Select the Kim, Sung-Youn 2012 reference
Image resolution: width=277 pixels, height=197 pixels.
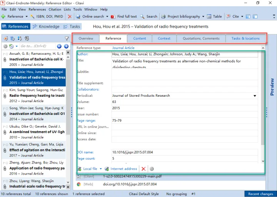tap(33, 96)
